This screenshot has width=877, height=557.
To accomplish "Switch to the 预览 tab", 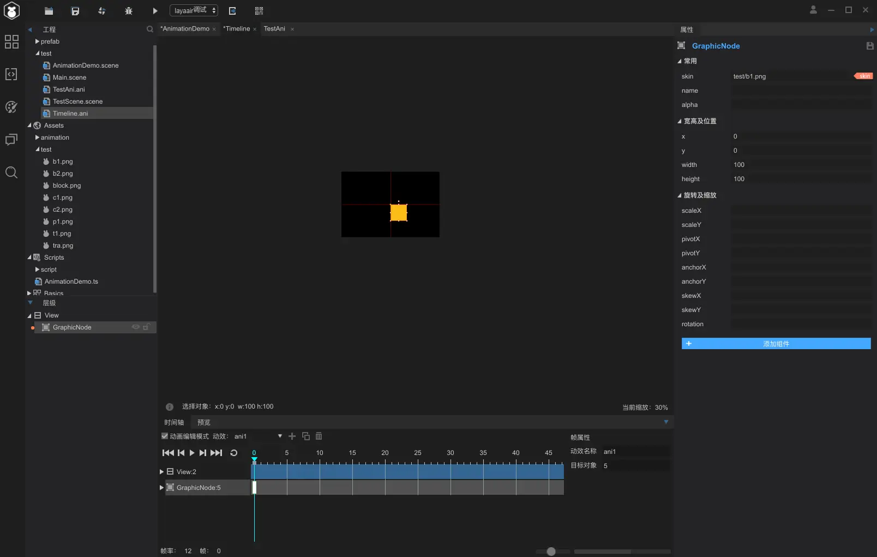I will click(204, 423).
